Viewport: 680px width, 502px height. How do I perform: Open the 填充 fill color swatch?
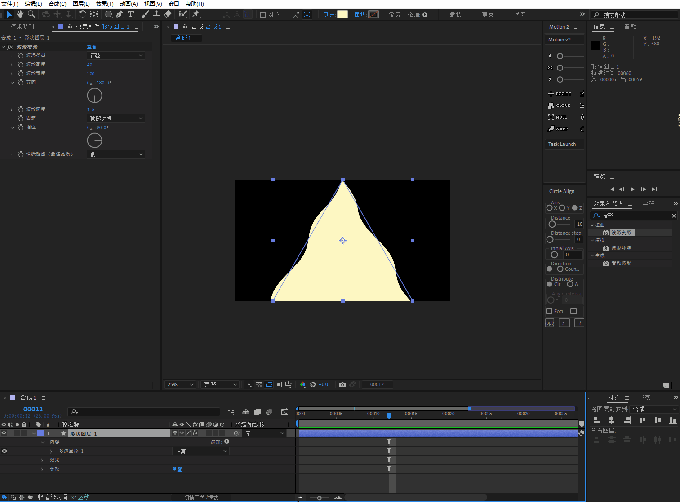(342, 14)
